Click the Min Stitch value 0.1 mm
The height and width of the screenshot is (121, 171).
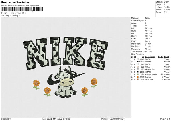[x=148, y=46]
